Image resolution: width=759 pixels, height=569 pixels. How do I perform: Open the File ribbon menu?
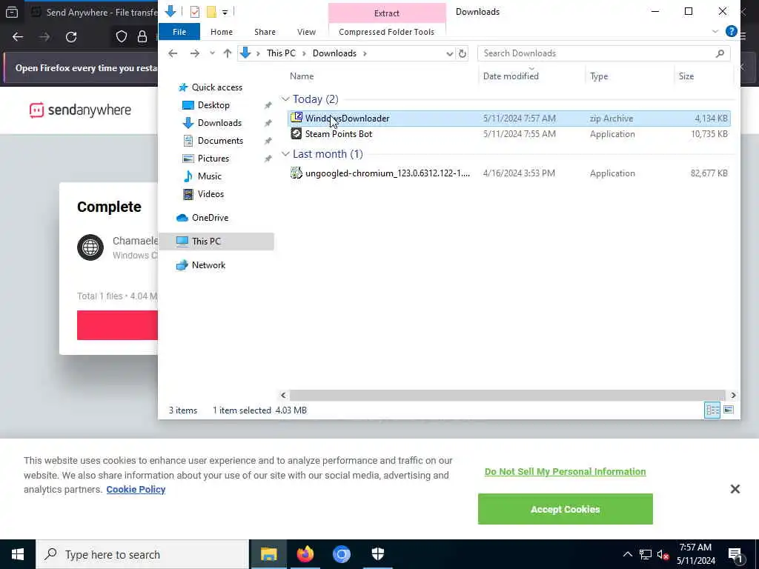tap(179, 32)
